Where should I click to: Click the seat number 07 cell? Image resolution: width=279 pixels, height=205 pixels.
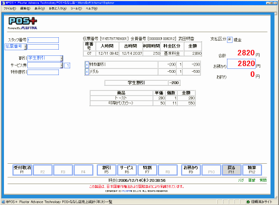[x=89, y=54]
